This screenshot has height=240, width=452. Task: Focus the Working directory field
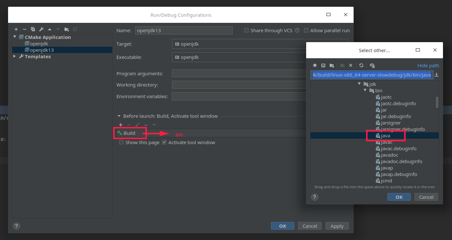[239, 85]
